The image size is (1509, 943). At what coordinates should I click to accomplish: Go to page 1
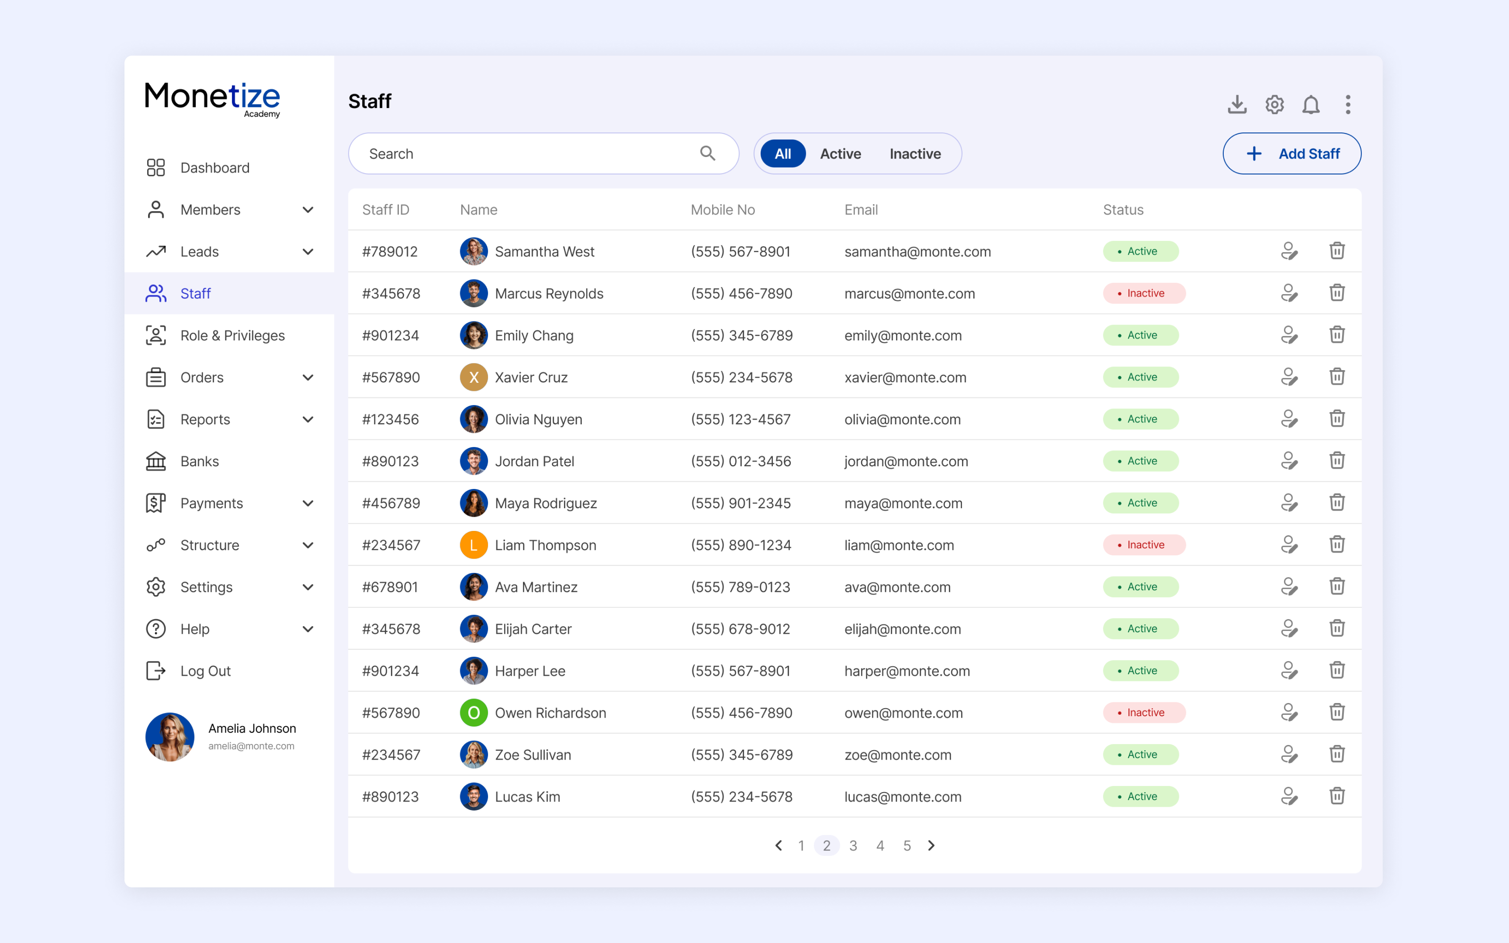[x=801, y=846]
